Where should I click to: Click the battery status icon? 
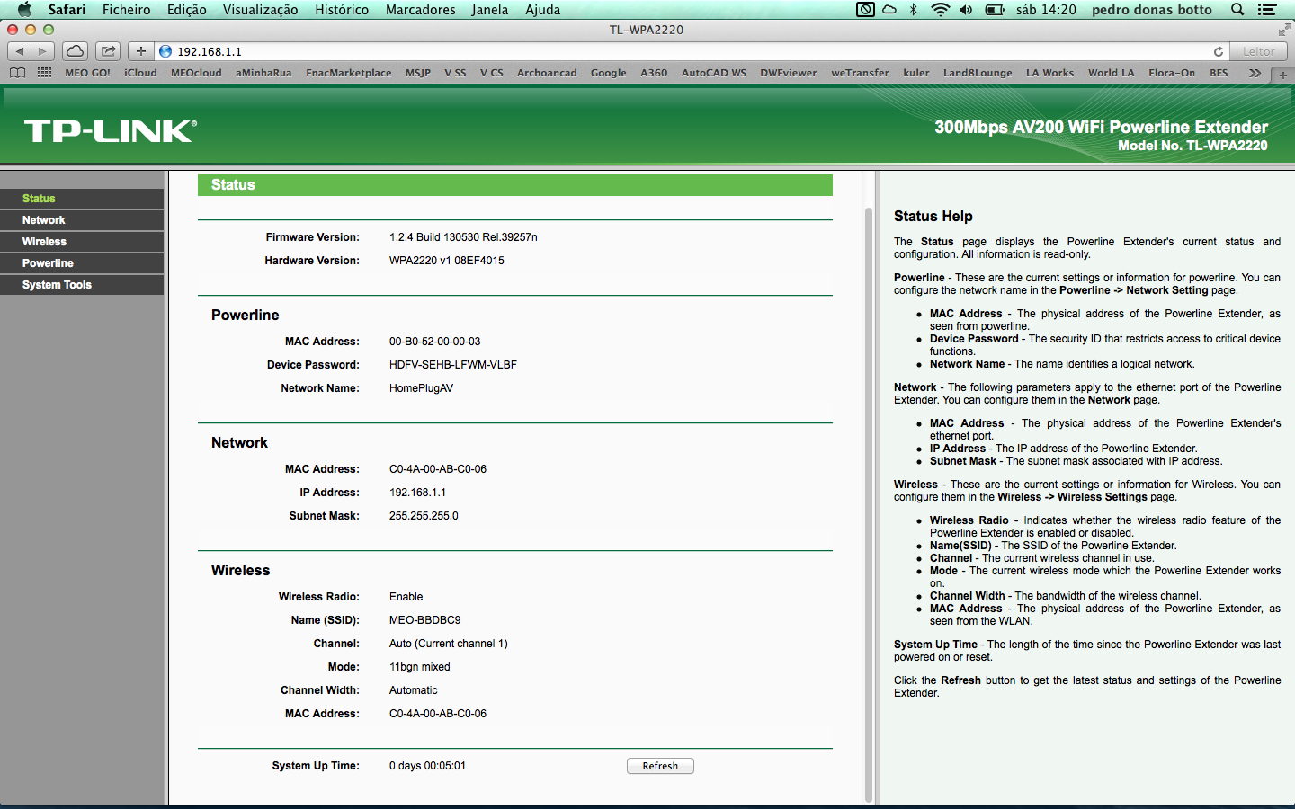coord(995,10)
